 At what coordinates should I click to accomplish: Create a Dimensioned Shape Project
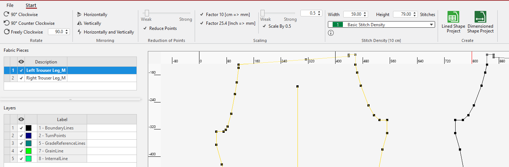coord(480,22)
